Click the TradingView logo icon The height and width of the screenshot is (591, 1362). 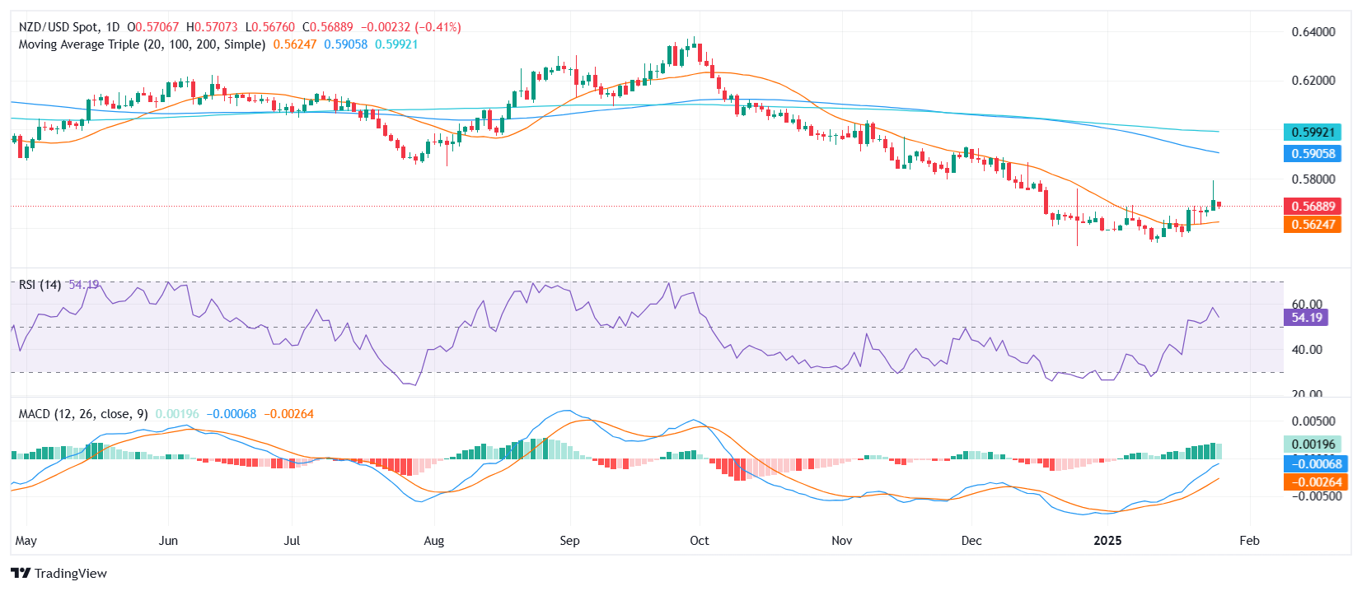(21, 573)
